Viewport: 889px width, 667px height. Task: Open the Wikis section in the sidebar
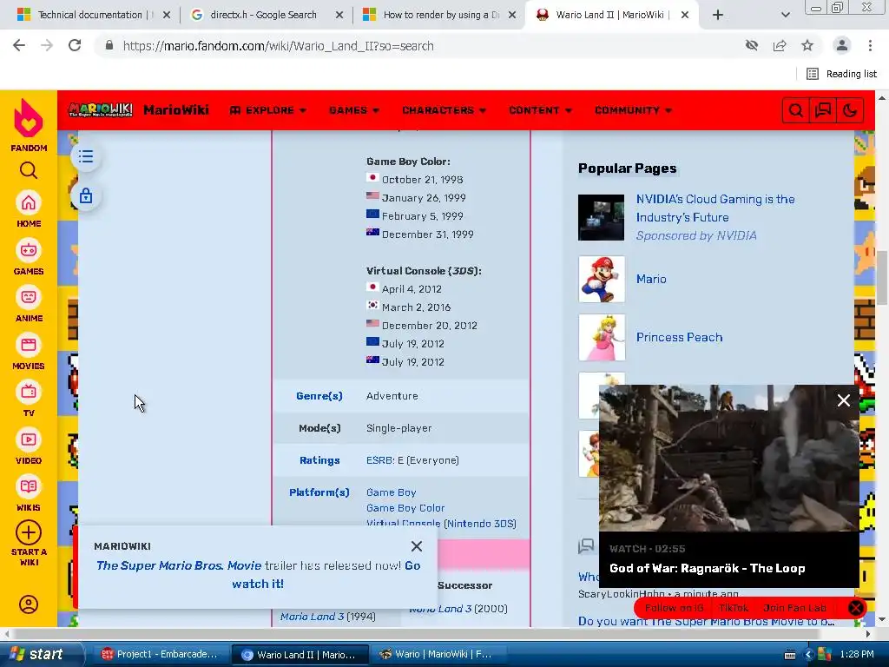coord(29,494)
